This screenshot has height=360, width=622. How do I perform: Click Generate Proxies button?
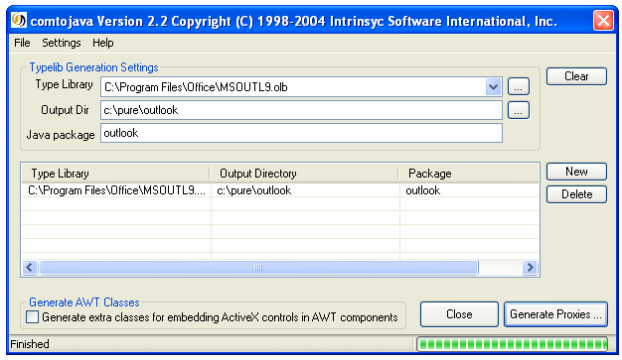555,314
